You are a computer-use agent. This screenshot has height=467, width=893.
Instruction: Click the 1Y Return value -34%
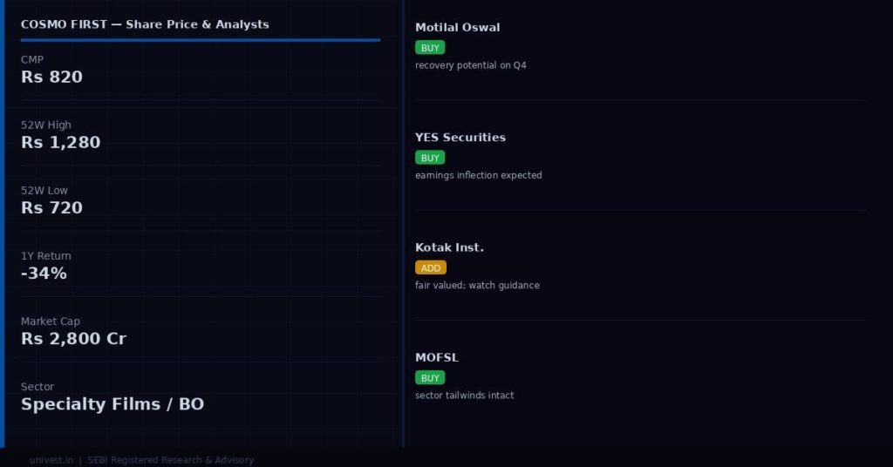44,273
